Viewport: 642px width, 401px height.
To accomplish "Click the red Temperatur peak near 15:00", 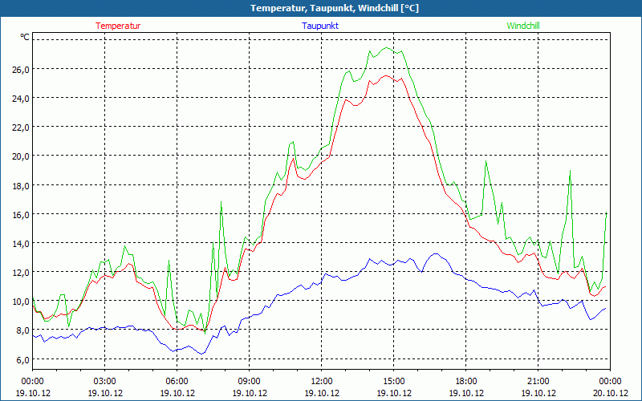I will coord(386,75).
